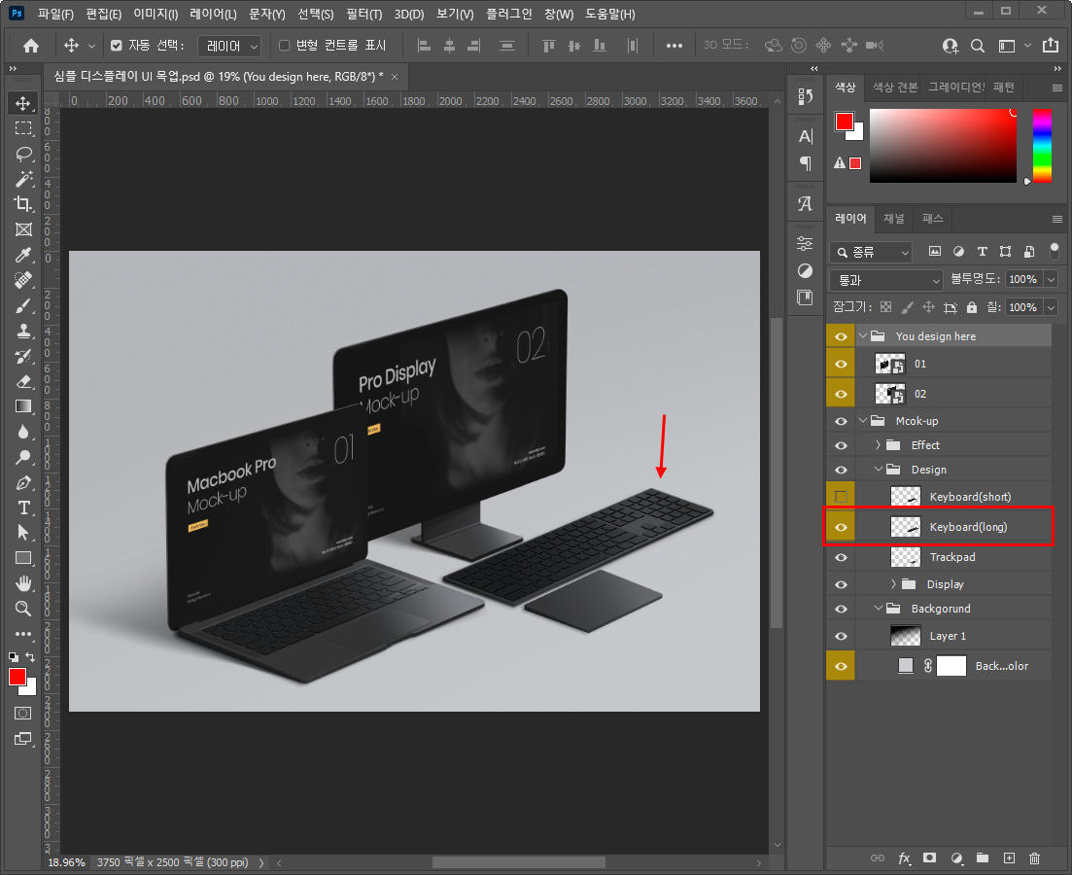Viewport: 1072px width, 875px height.
Task: Select the Horizontal Type tool
Action: click(x=23, y=507)
